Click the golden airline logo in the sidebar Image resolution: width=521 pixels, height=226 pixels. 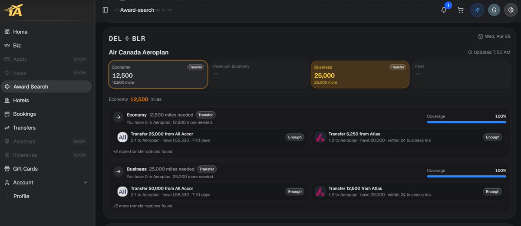point(13,10)
